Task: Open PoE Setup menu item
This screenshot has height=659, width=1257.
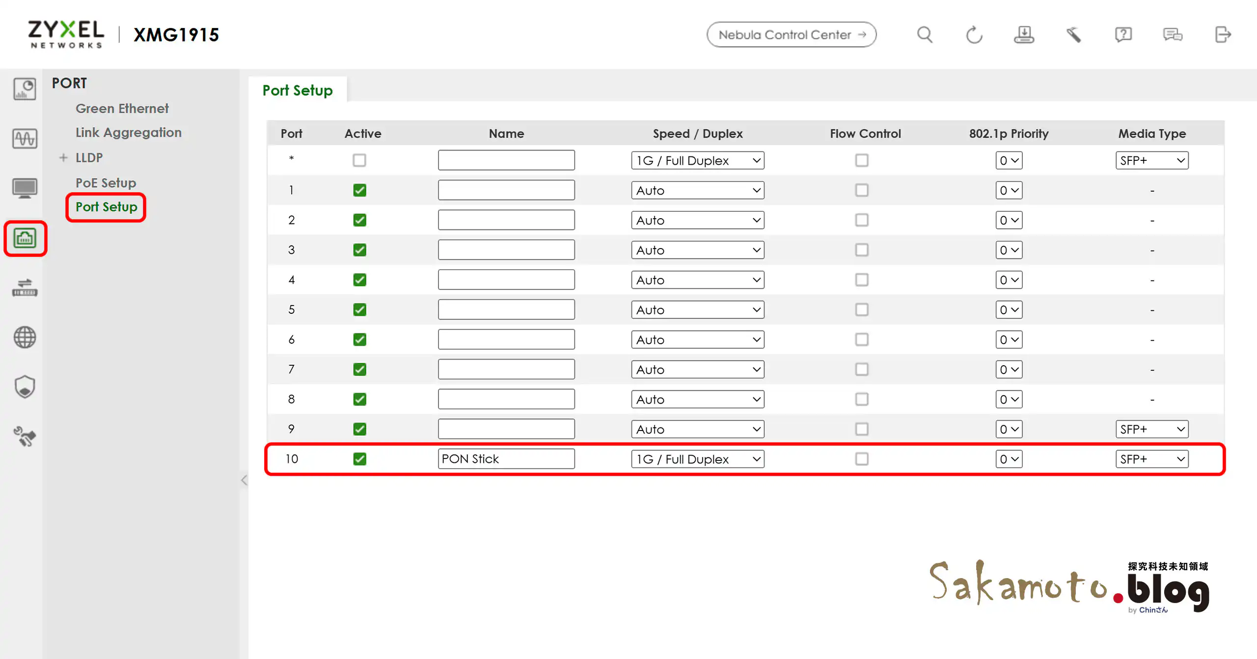Action: point(106,183)
